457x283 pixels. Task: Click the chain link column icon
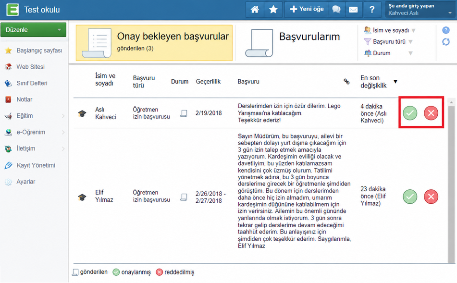pyautogui.click(x=346, y=82)
